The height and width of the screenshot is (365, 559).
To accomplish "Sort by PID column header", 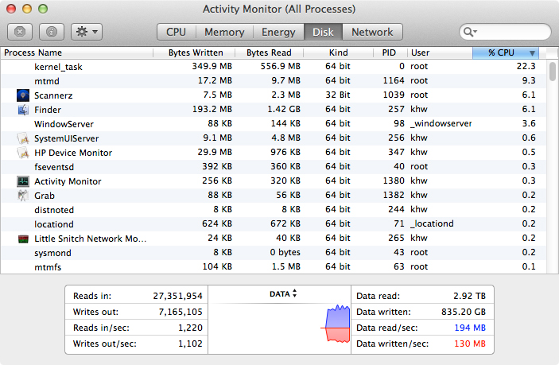I will point(390,52).
